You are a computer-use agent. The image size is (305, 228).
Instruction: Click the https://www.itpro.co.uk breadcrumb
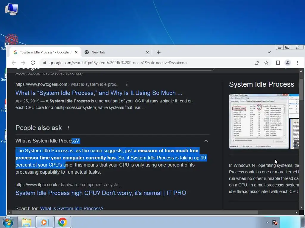(36, 185)
